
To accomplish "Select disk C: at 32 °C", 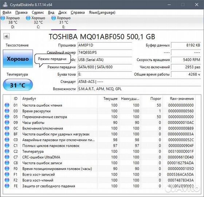I will [x=38, y=22].
